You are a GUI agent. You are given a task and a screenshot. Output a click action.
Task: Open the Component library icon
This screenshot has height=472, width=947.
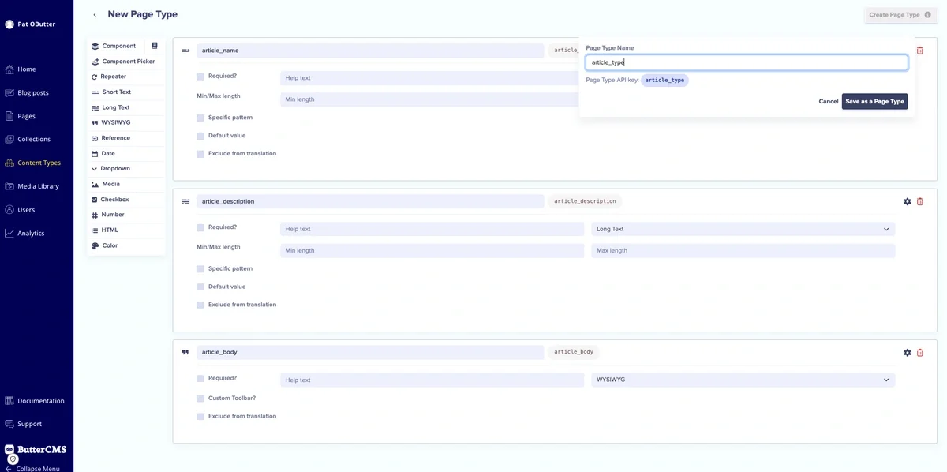pos(155,46)
